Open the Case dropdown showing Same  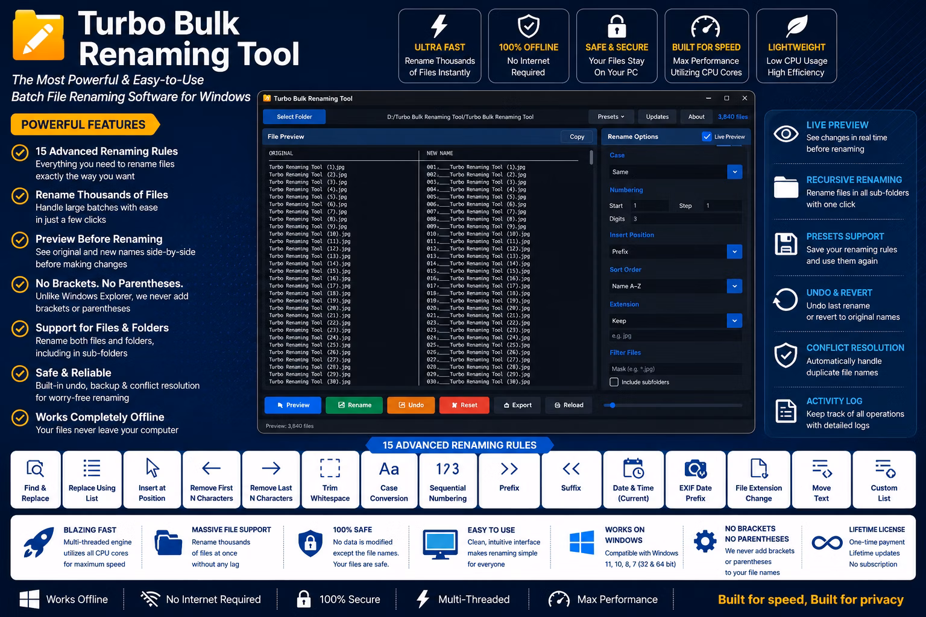(675, 172)
